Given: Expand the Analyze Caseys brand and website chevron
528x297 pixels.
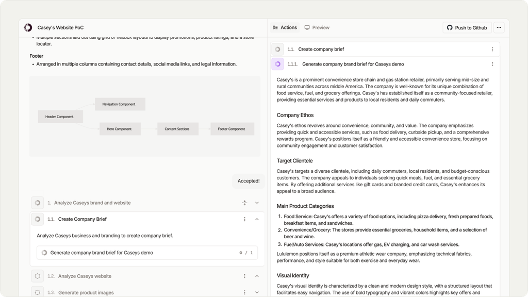Looking at the screenshot, I should (257, 203).
